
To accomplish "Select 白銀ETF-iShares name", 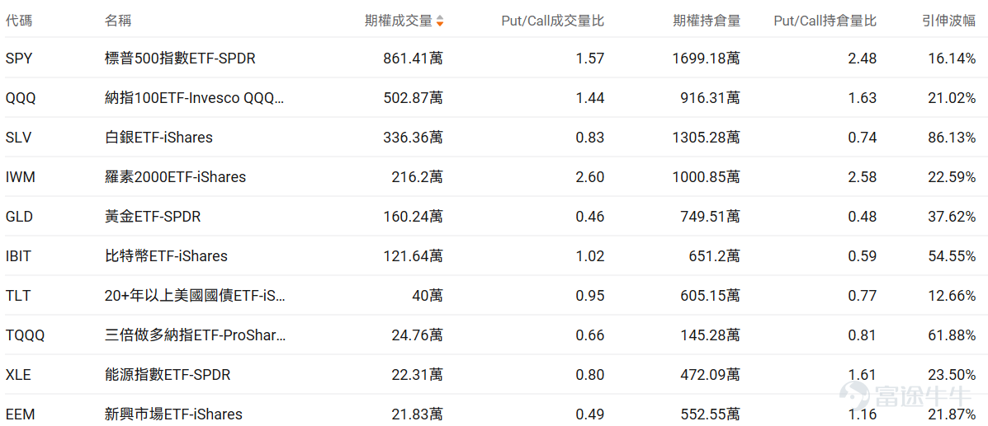I will point(158,137).
